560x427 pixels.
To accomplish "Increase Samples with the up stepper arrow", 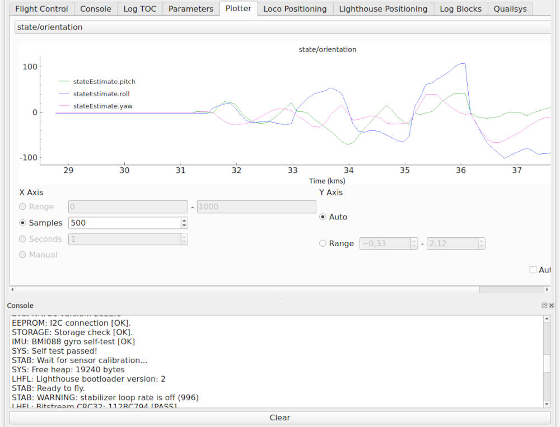I will coord(184,220).
